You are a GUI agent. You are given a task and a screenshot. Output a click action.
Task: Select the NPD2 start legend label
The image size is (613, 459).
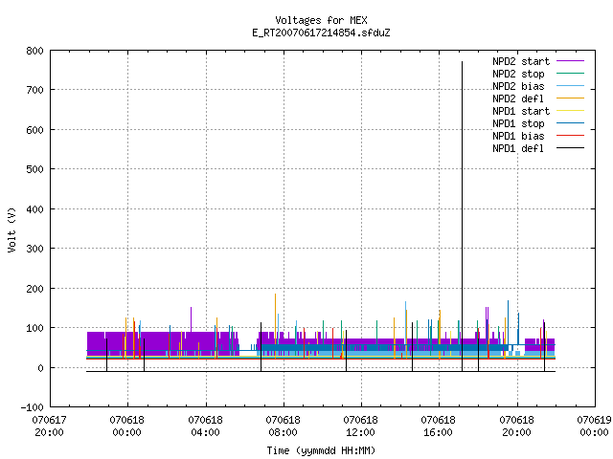pos(521,61)
